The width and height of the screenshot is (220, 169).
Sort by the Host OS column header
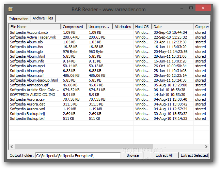click(142, 27)
